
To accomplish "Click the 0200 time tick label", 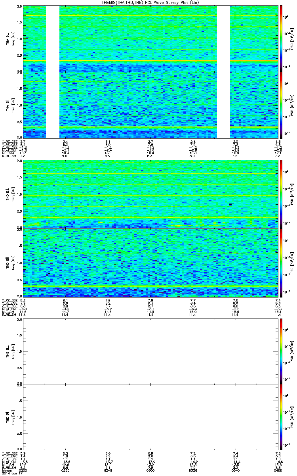I will click(23, 470).
